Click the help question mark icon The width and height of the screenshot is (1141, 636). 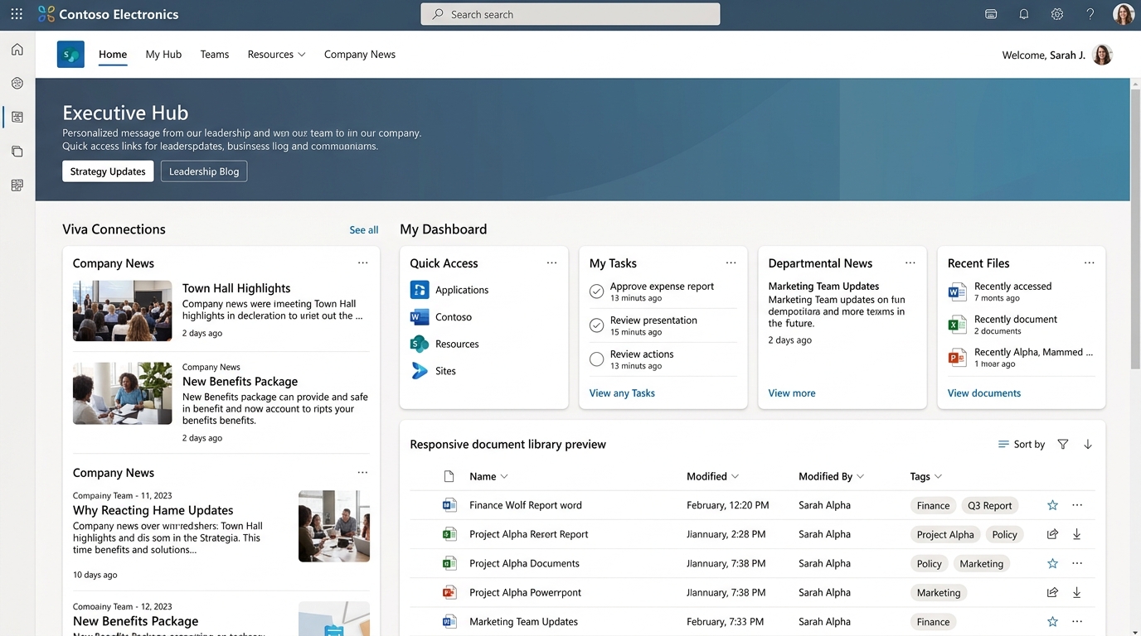click(x=1090, y=14)
